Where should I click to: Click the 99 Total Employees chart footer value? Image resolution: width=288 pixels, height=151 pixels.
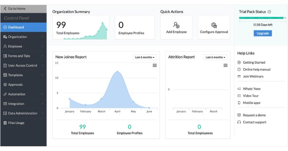point(82,127)
